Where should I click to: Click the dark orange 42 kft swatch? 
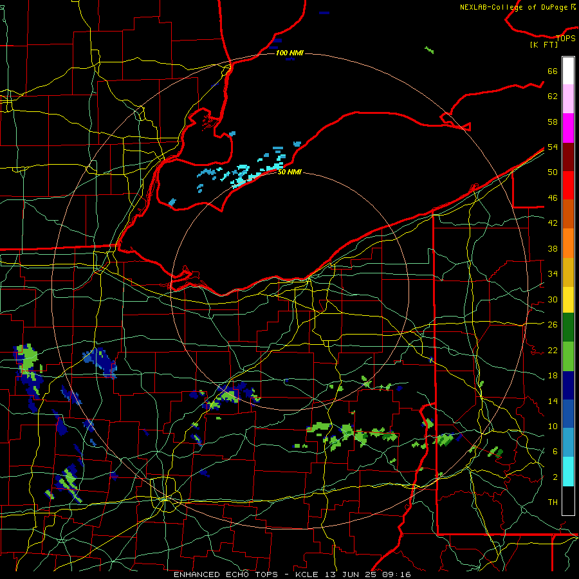[568, 214]
